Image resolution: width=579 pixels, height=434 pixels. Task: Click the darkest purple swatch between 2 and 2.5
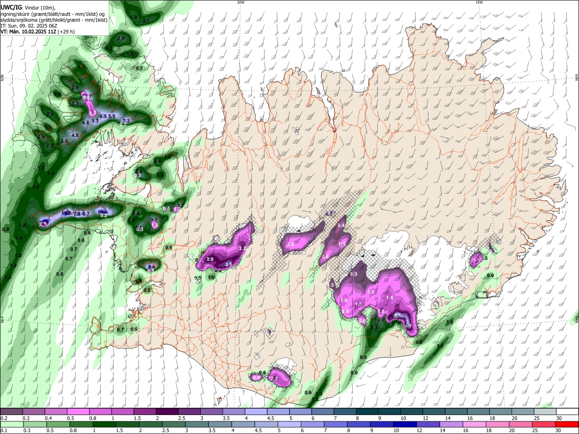167,411
